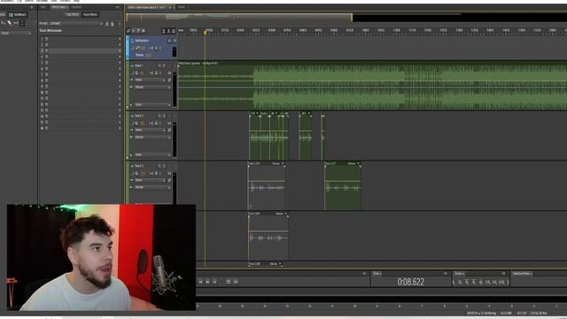Open the tab right of Effects Rack
567x319 pixels.
[x=76, y=7]
